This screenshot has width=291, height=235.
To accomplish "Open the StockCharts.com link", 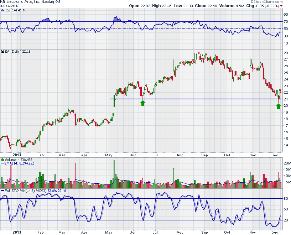I will tap(268, 2).
